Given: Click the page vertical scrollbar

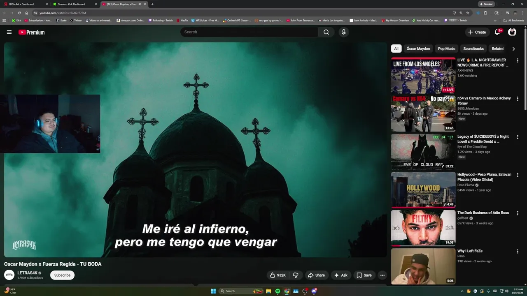Looking at the screenshot, I should pos(525,70).
